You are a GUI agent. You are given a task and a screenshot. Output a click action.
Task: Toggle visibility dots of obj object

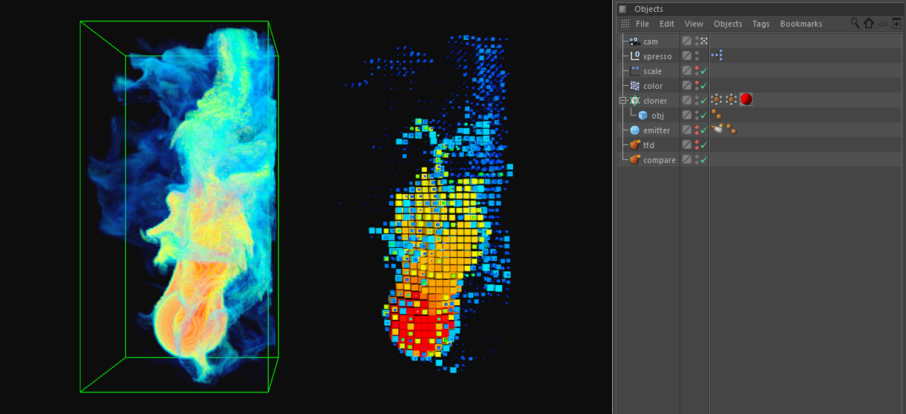click(x=697, y=116)
